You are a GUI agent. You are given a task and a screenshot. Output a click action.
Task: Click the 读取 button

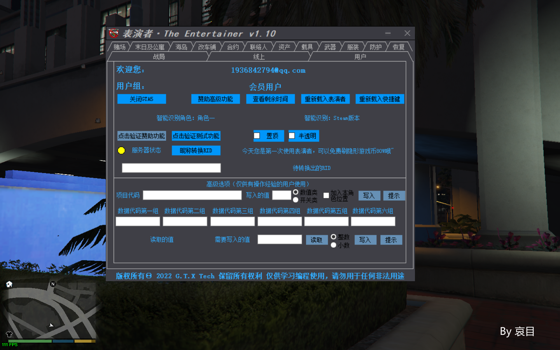coord(317,240)
